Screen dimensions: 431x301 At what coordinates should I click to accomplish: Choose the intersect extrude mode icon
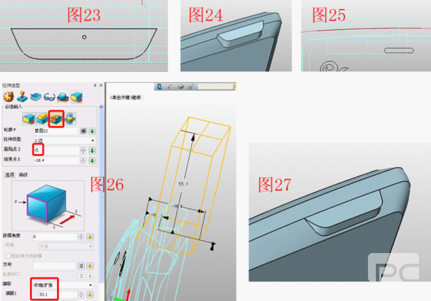71,117
